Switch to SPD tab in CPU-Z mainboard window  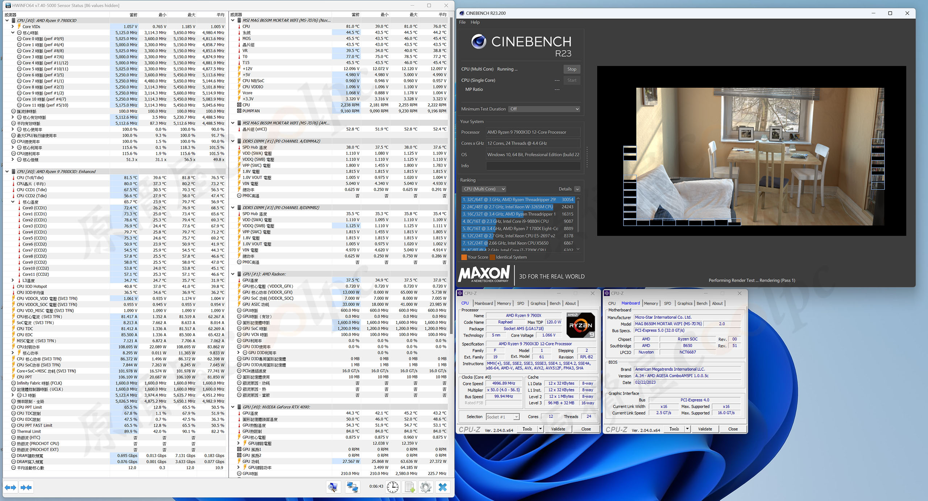click(x=667, y=303)
